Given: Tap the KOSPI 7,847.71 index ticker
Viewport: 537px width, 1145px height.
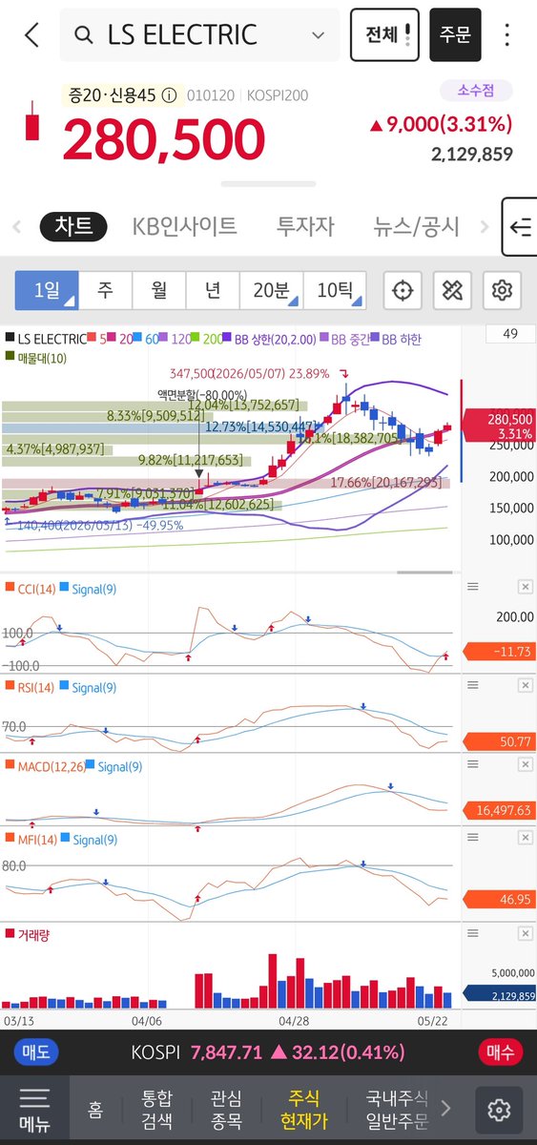Looking at the screenshot, I should pyautogui.click(x=267, y=1052).
